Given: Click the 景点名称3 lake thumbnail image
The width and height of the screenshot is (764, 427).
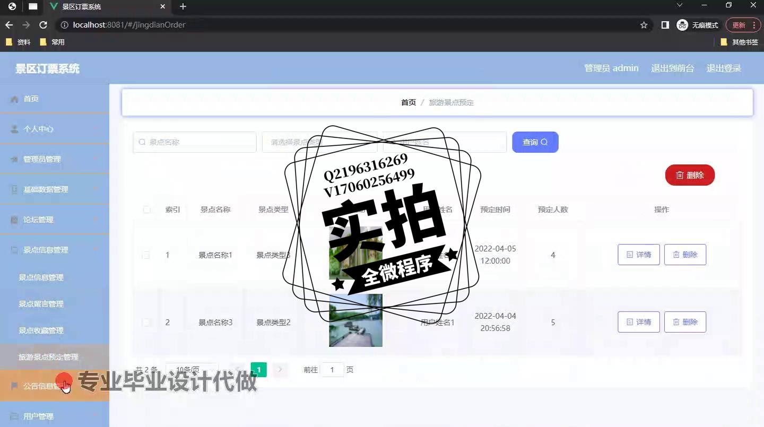Looking at the screenshot, I should pos(355,320).
